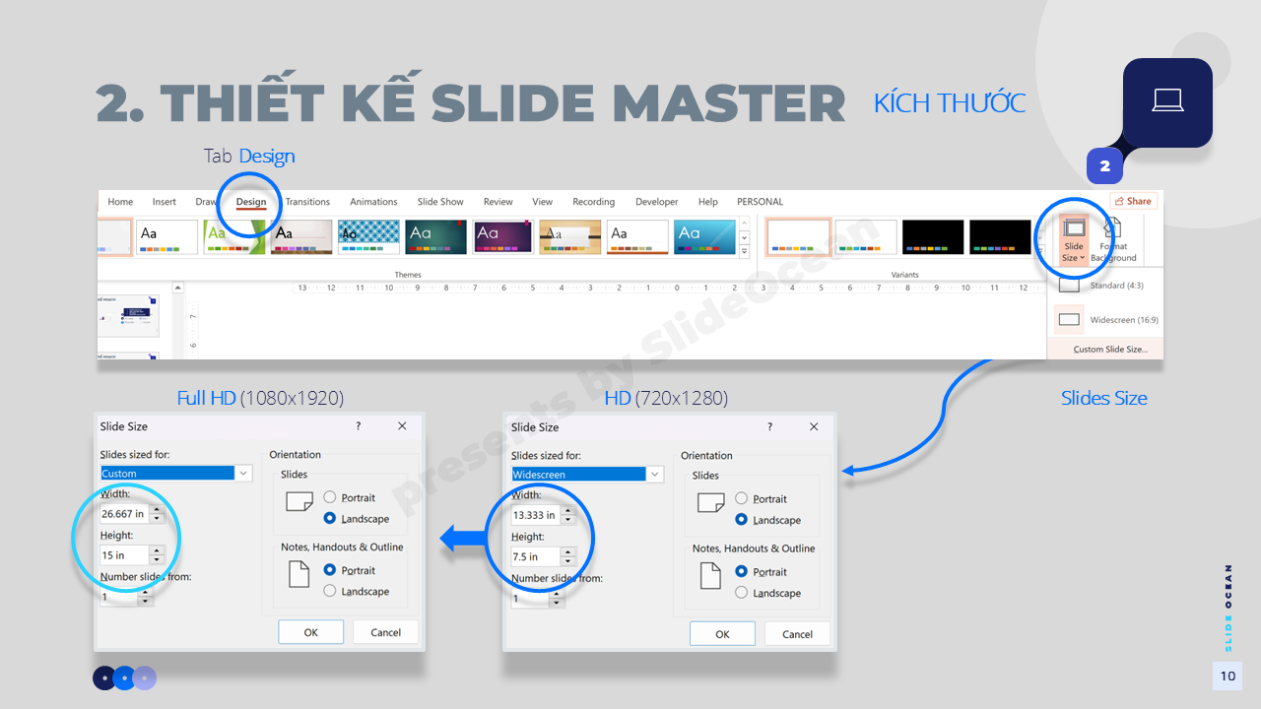Click help question mark in Custom dialog
Viewport: 1261px width, 709px height.
(x=358, y=425)
